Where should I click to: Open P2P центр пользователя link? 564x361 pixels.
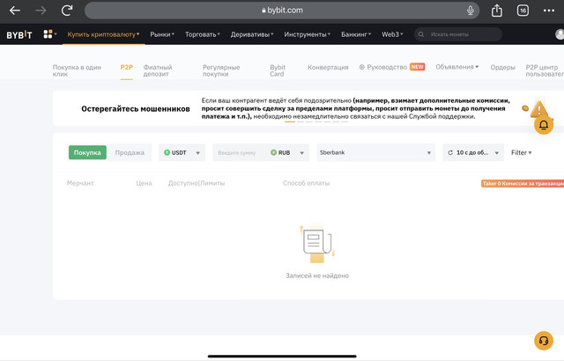(x=545, y=70)
